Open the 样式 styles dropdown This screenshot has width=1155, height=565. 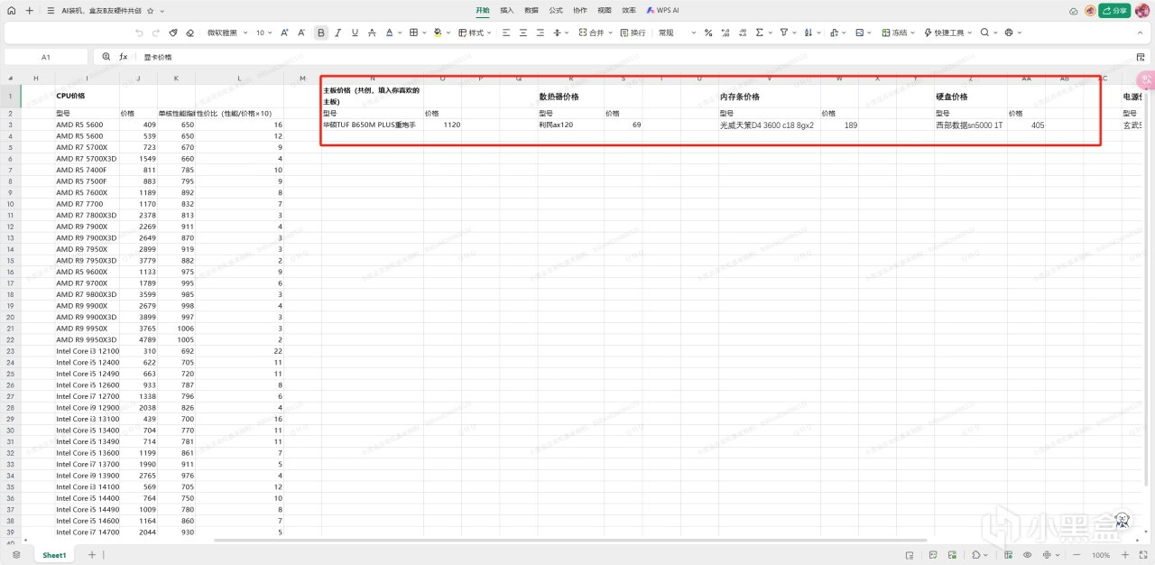[475, 32]
